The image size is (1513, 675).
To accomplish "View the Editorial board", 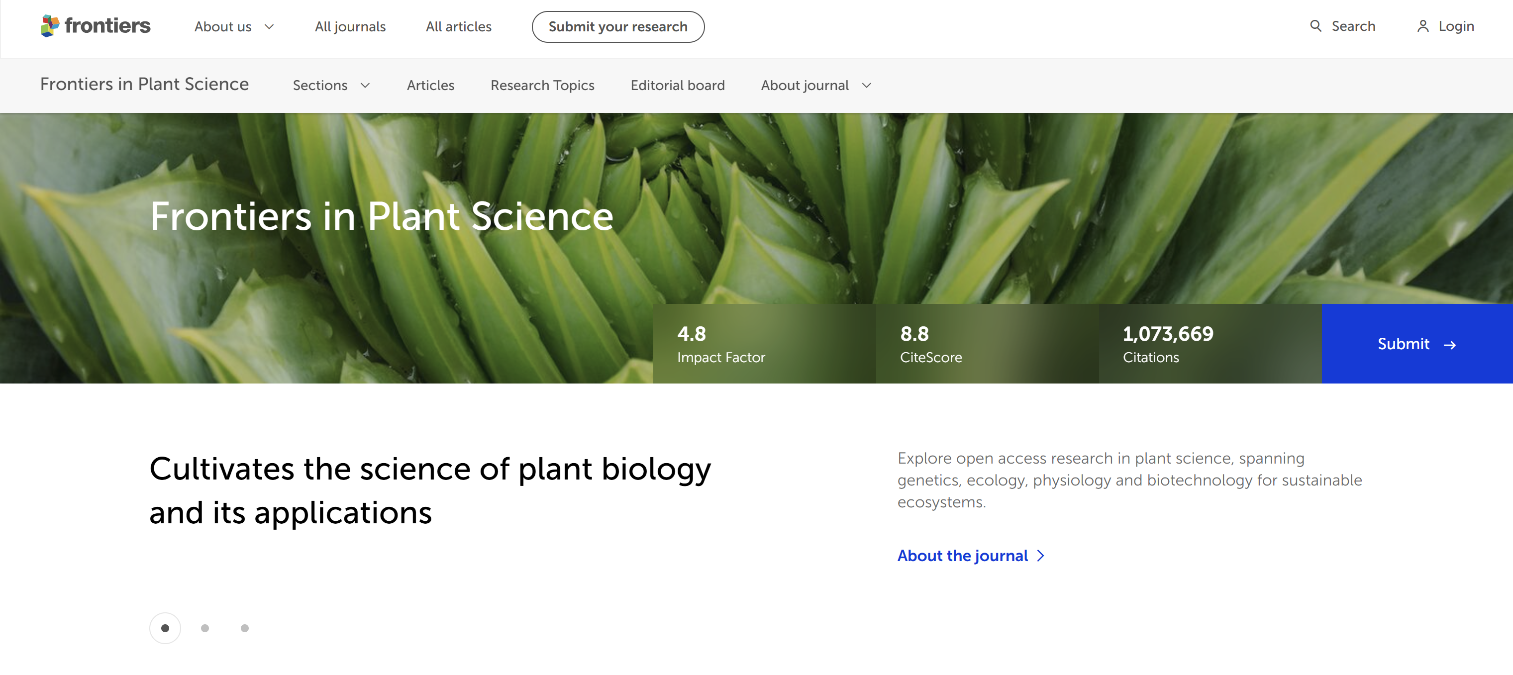I will (x=678, y=86).
